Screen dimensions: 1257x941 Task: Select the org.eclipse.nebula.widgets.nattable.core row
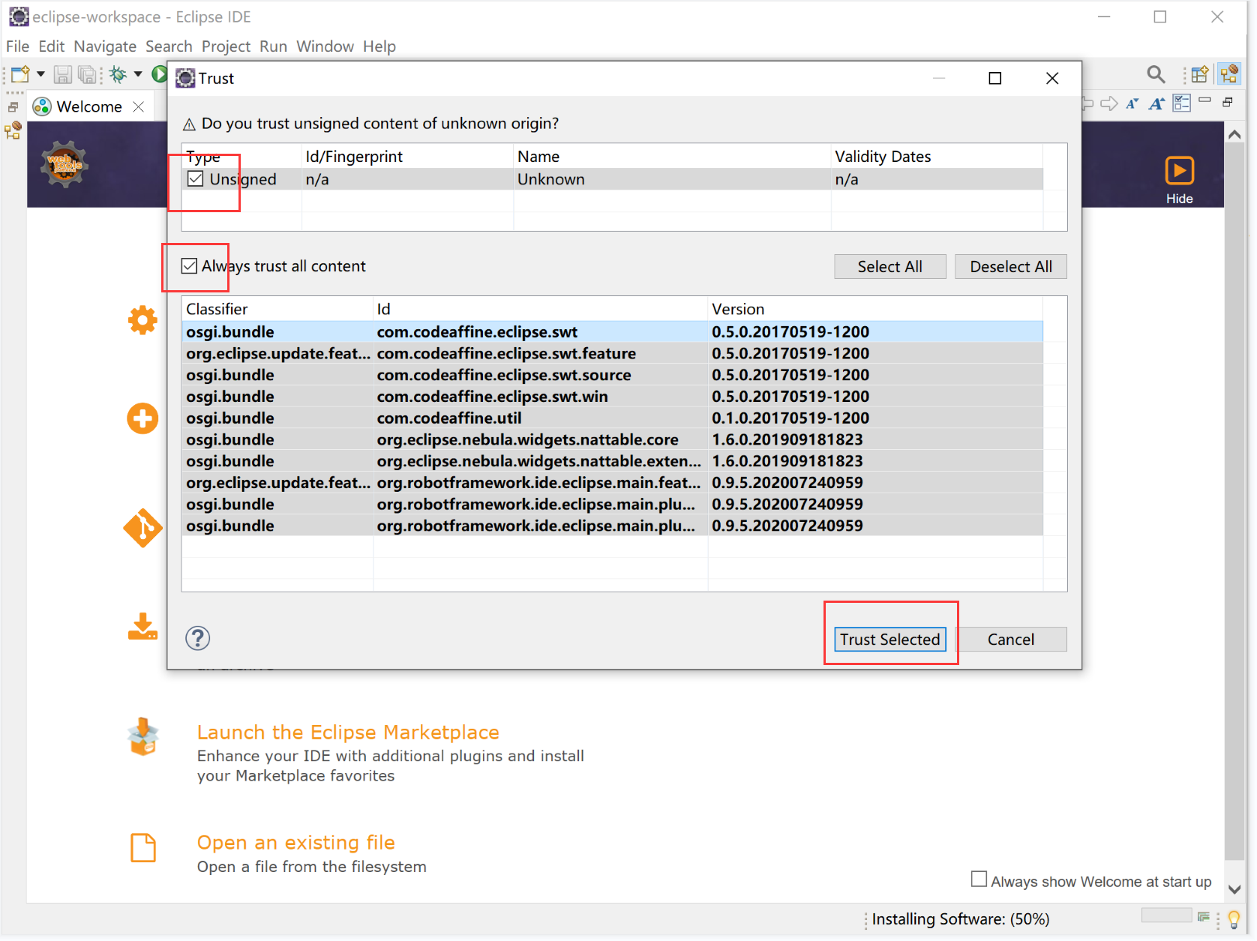(x=612, y=439)
